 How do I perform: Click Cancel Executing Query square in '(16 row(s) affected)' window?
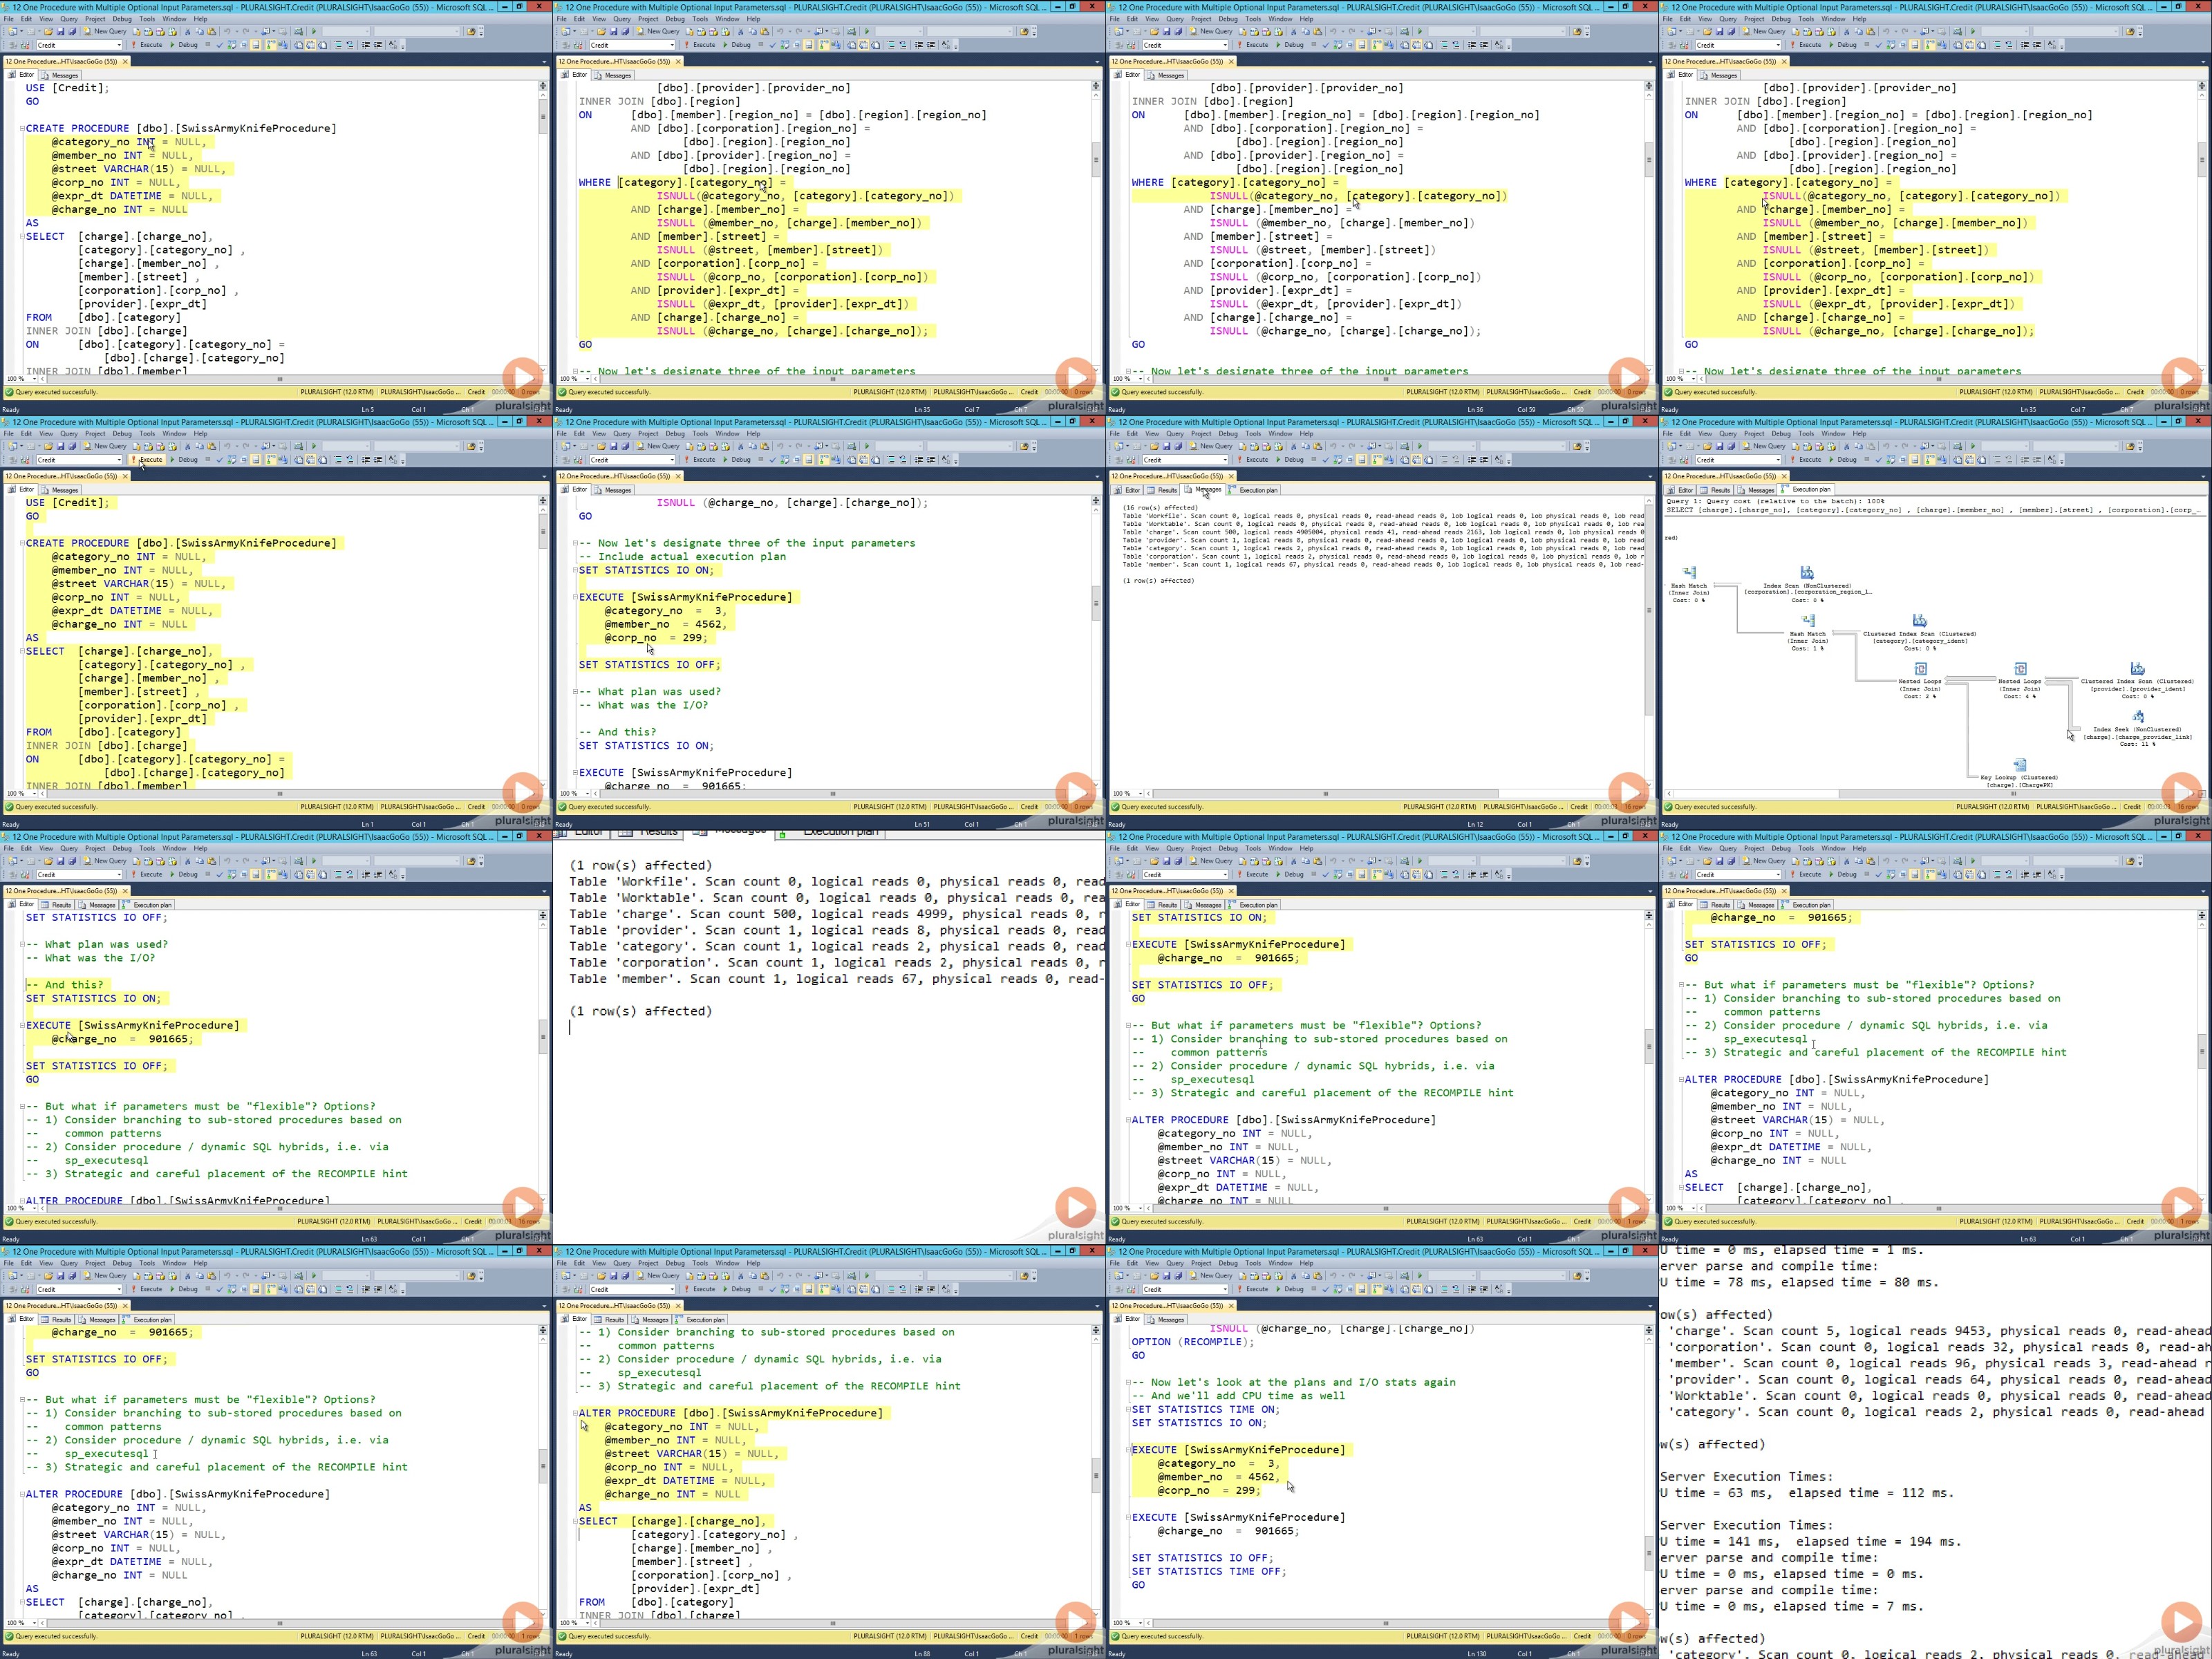click(1314, 460)
